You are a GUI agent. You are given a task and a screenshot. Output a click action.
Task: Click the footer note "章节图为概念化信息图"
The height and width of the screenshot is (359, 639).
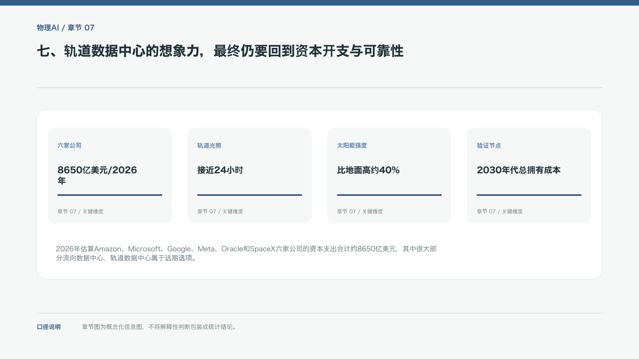[160, 327]
